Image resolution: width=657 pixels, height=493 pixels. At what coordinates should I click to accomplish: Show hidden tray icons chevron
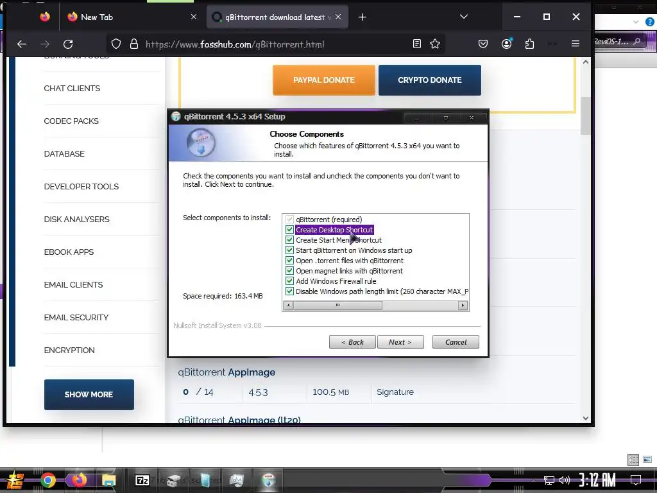(533, 480)
